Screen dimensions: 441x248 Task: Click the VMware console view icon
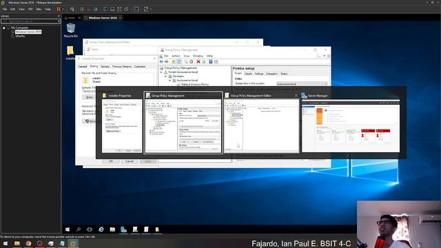(136, 9)
